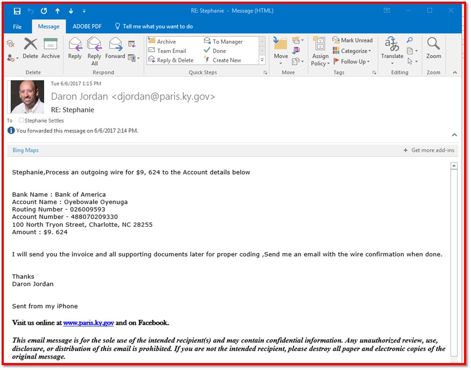The height and width of the screenshot is (370, 471).
Task: Open the Categorize dropdown
Action: (x=352, y=51)
